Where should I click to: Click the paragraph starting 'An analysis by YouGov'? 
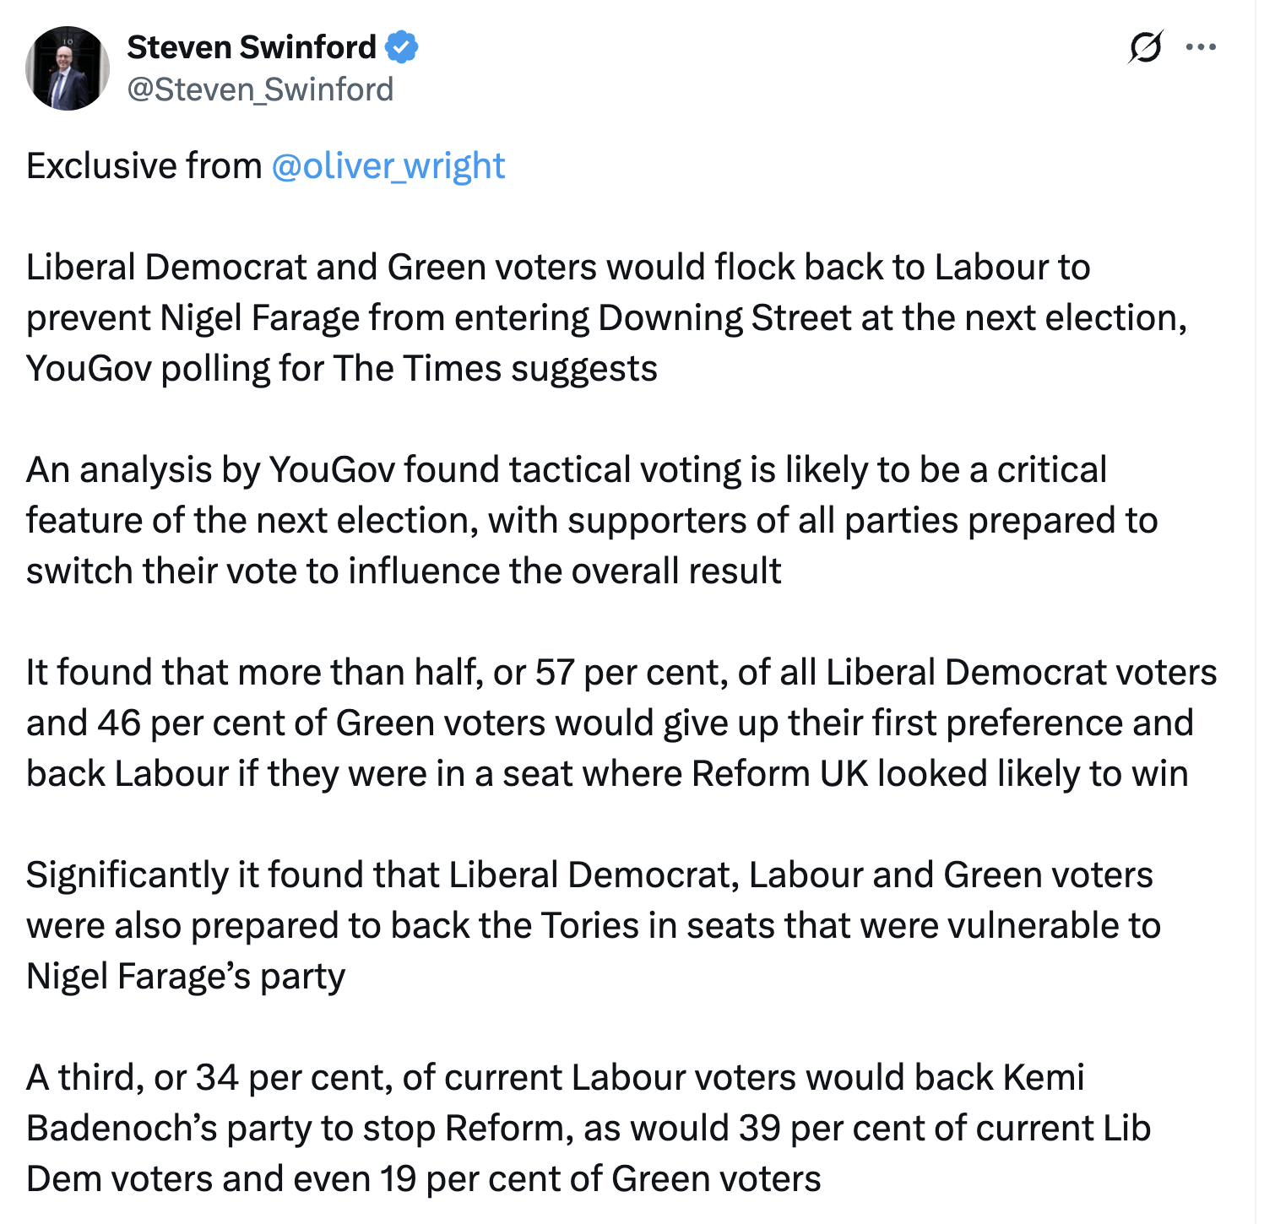coord(566,470)
